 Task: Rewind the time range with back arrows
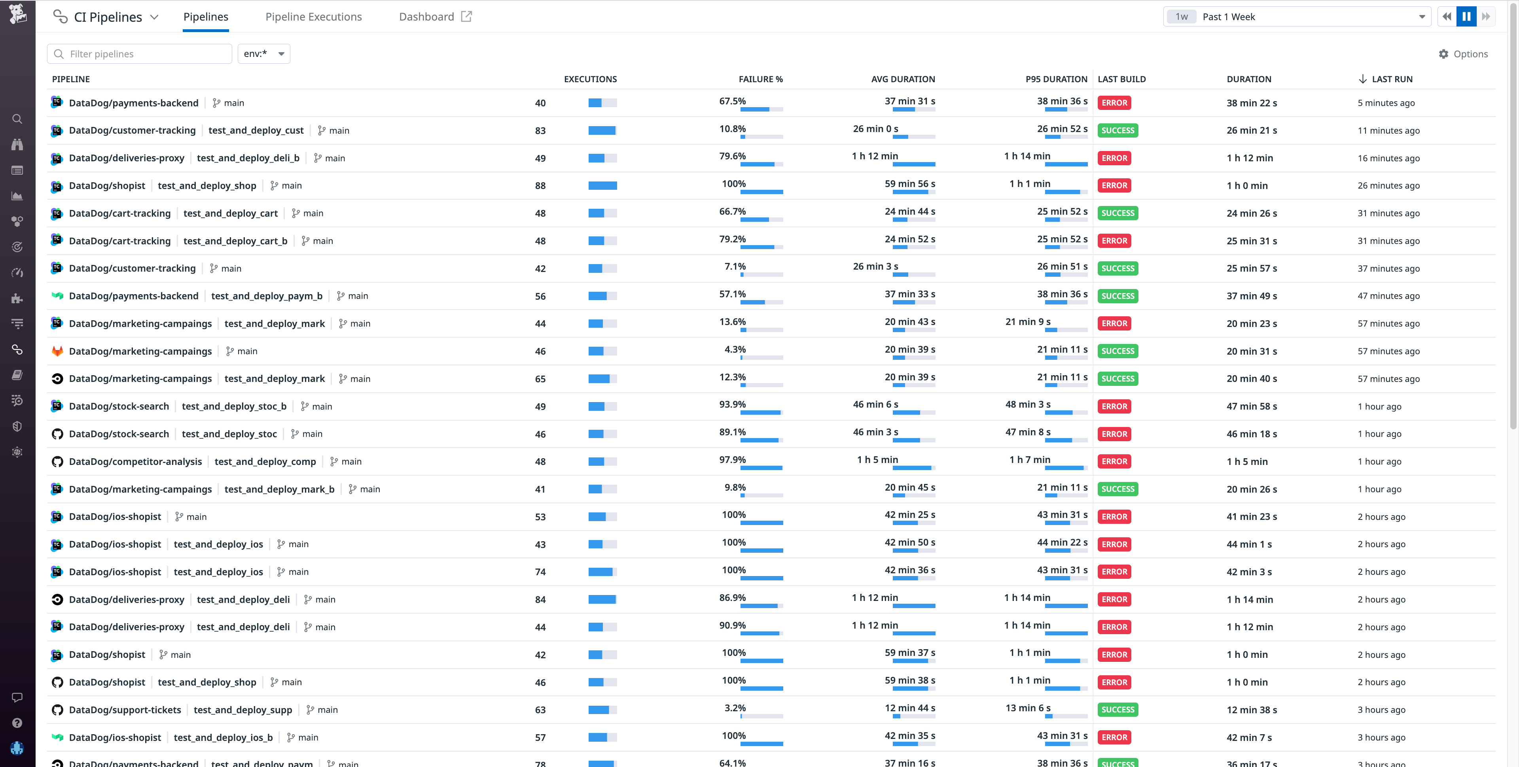point(1447,17)
